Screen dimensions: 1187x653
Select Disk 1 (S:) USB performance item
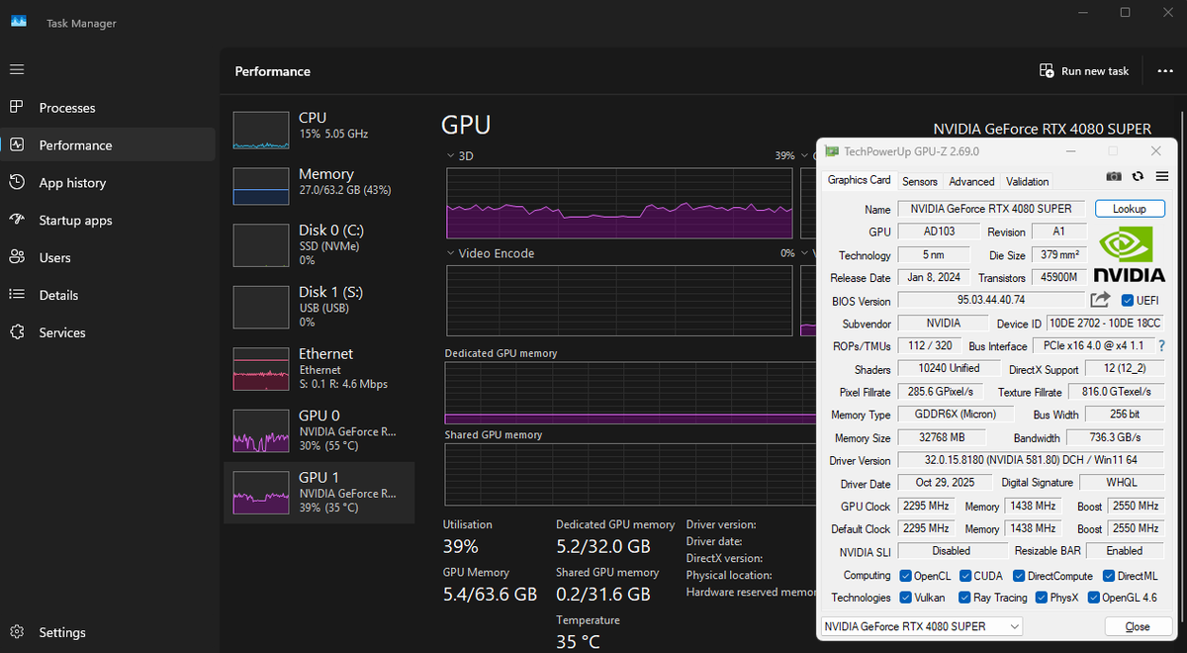coord(320,307)
